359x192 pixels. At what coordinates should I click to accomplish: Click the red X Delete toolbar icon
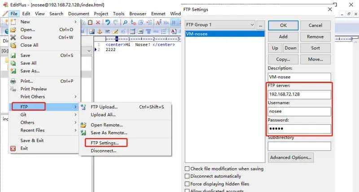pos(98,22)
